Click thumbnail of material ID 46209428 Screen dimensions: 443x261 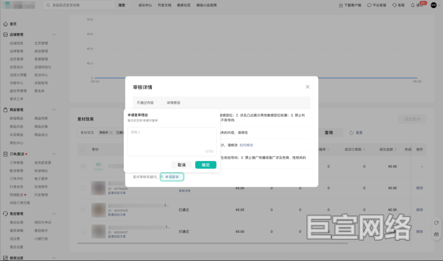(x=98, y=210)
